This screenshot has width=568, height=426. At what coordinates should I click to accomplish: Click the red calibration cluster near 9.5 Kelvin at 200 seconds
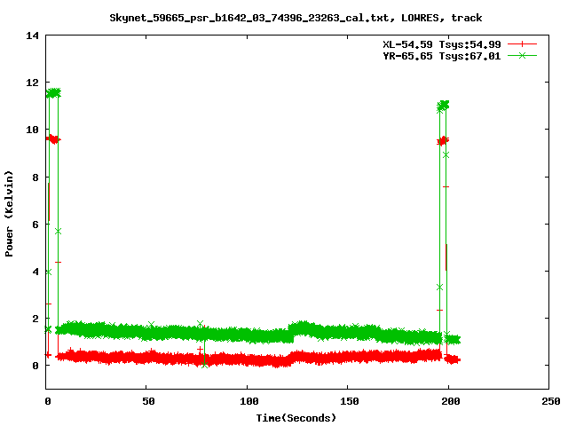[x=443, y=140]
